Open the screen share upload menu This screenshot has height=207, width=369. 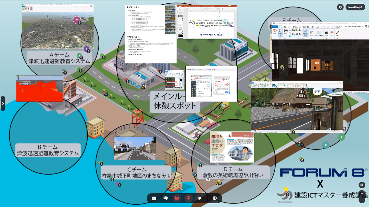(154, 198)
